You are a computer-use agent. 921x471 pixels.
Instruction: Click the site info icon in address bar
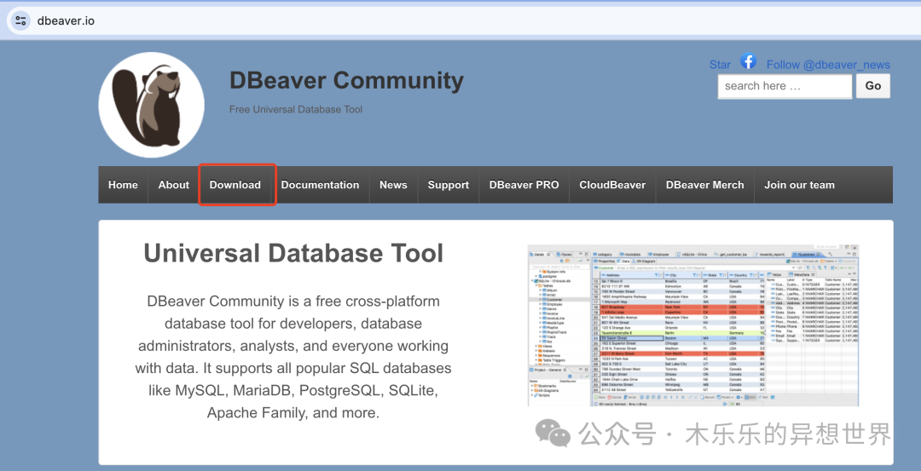(x=20, y=20)
